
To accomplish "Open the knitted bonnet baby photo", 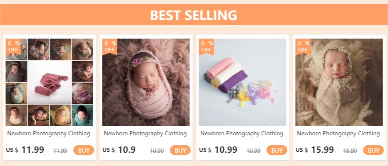I will pyautogui.click(x=339, y=82).
